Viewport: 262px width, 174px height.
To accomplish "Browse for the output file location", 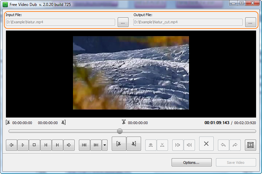I will pyautogui.click(x=250, y=22).
